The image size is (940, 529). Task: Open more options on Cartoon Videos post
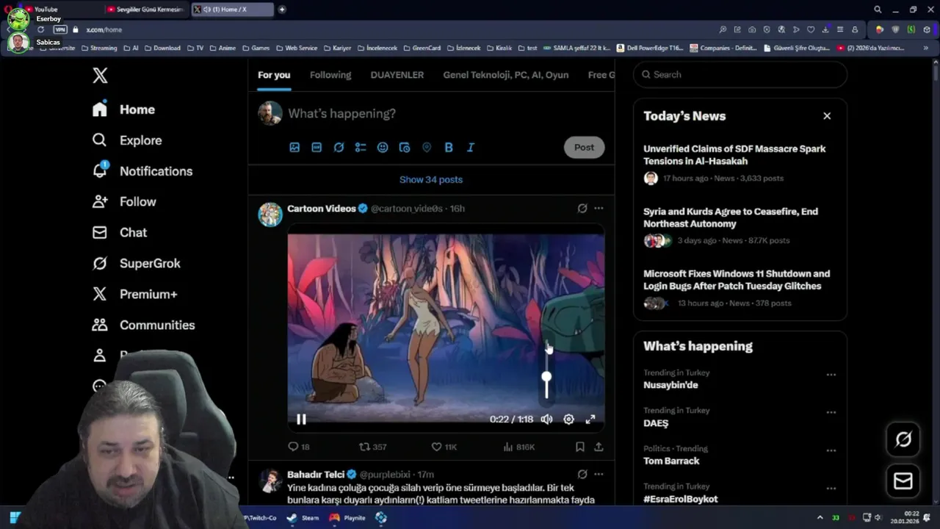(x=599, y=209)
